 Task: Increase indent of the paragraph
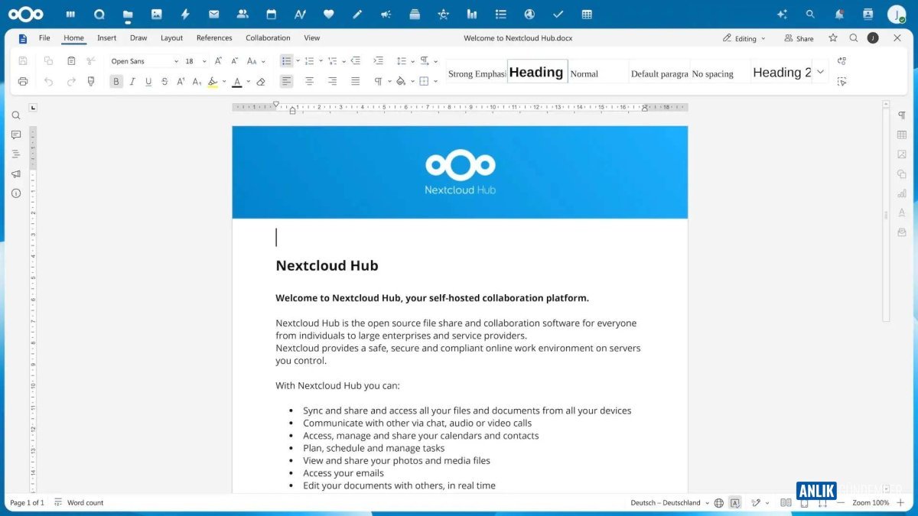[x=378, y=61]
